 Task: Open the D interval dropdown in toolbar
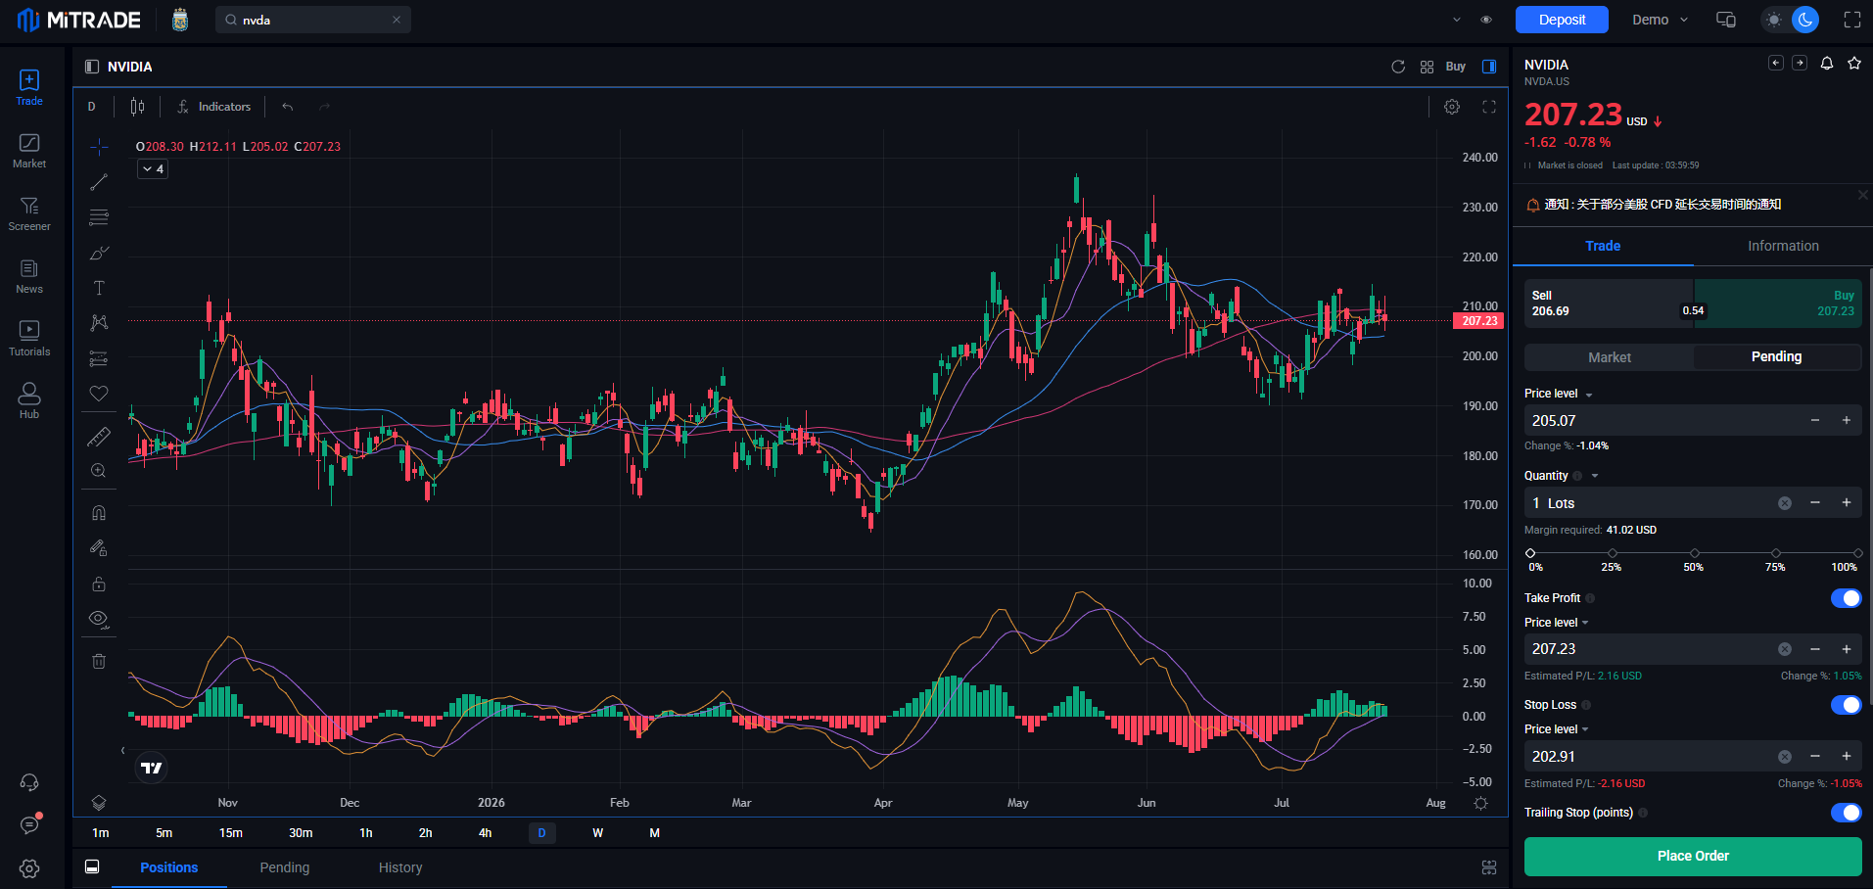[x=92, y=107]
